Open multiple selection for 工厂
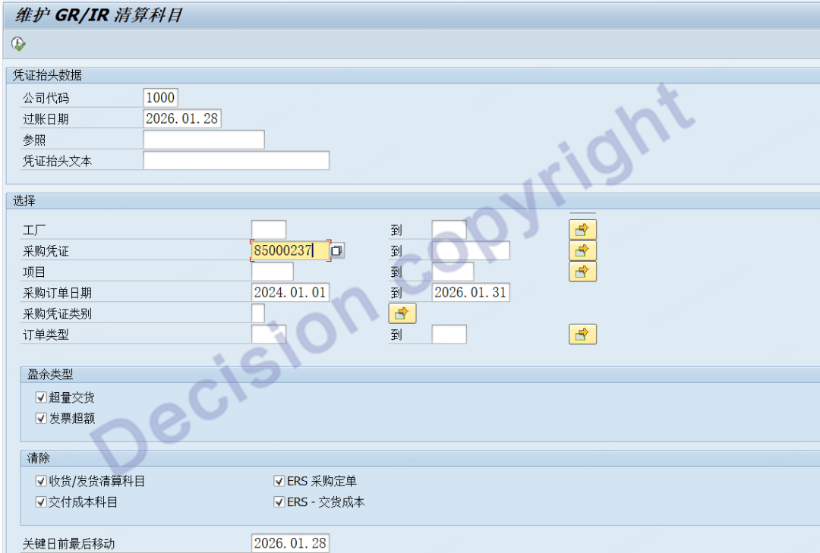This screenshot has height=553, width=820. (x=582, y=229)
